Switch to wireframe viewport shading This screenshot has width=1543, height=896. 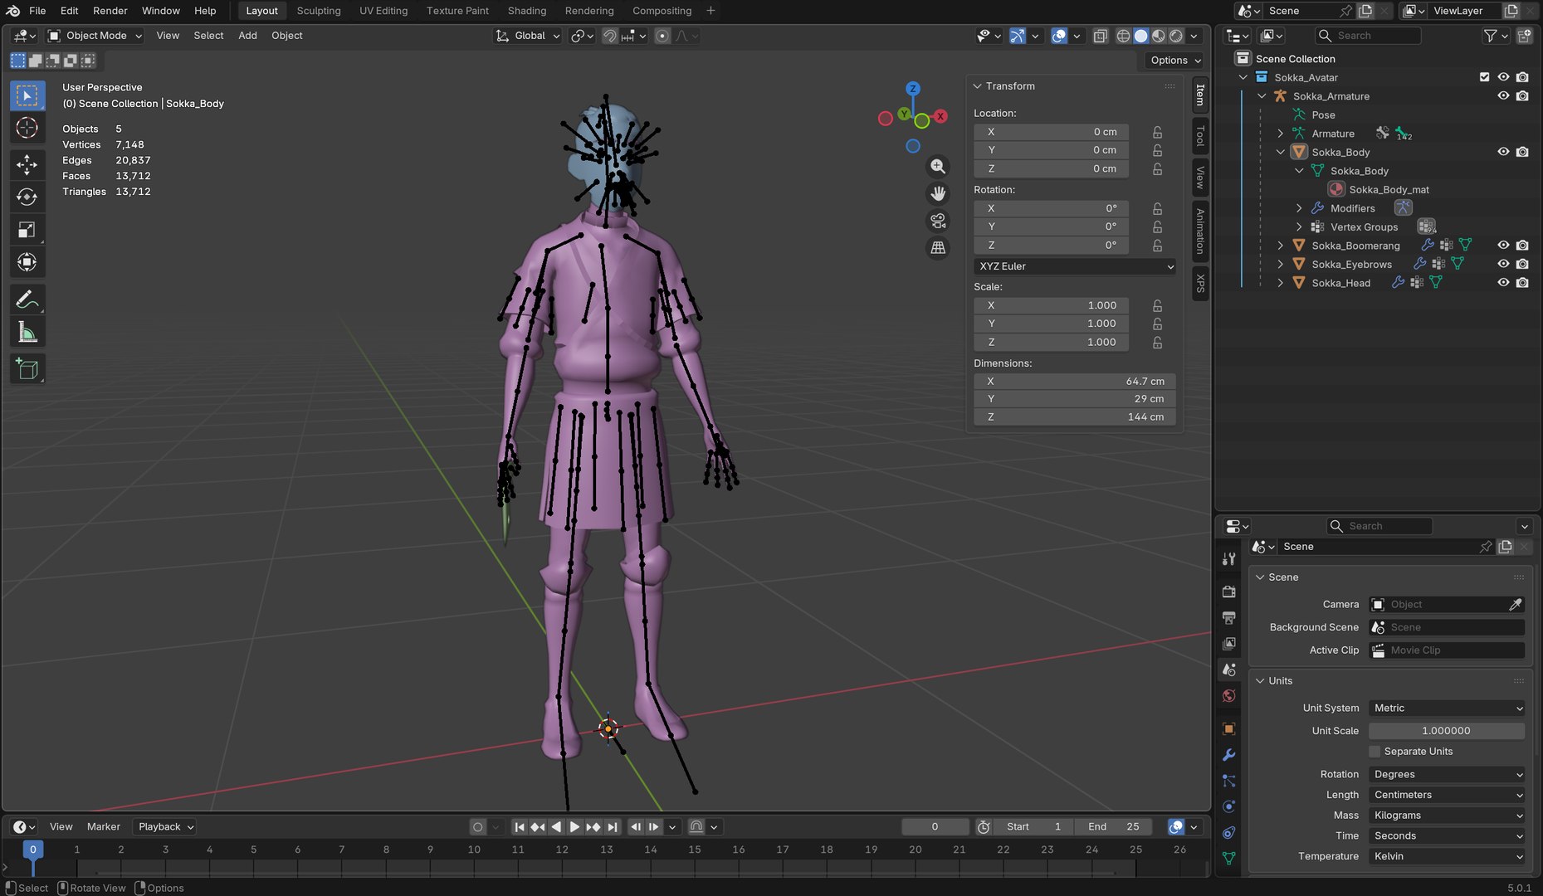coord(1123,36)
